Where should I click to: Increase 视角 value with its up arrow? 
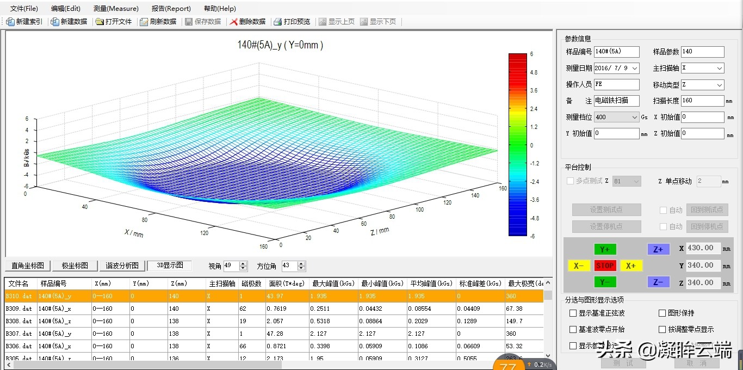coord(243,263)
